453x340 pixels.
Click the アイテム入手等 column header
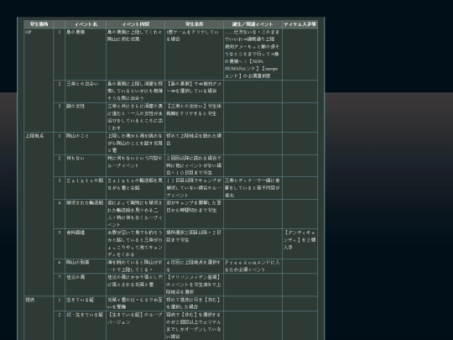299,24
